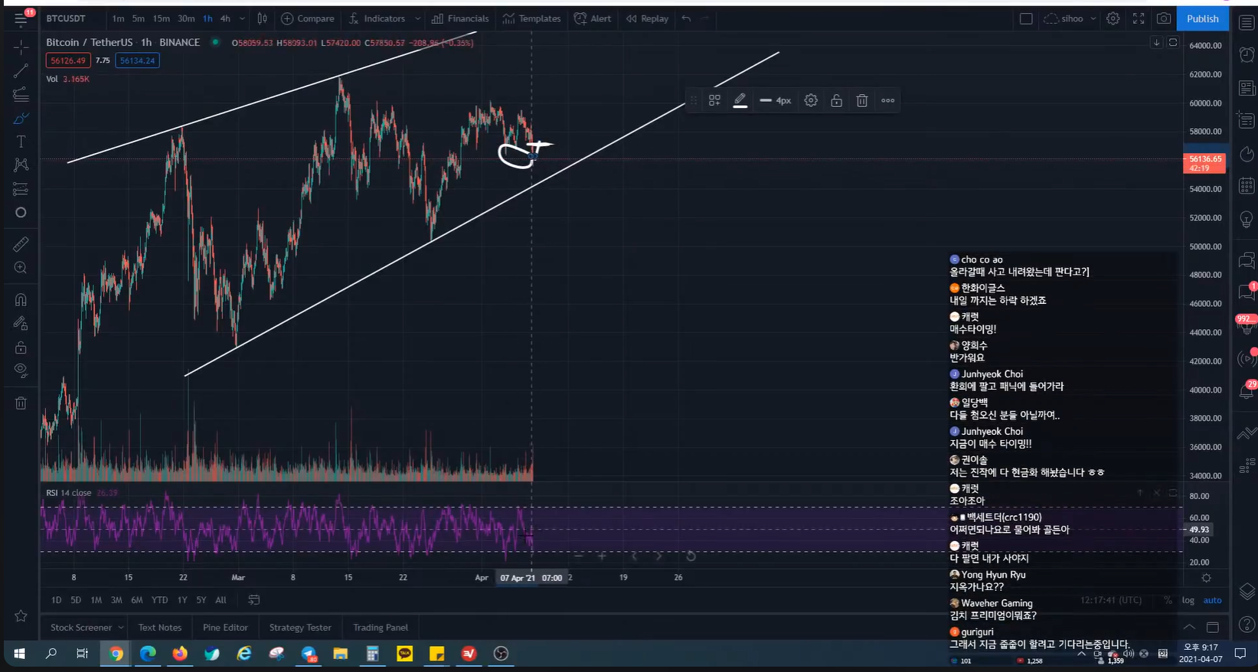
Task: Change line color with the pencil swatch
Action: pos(740,100)
